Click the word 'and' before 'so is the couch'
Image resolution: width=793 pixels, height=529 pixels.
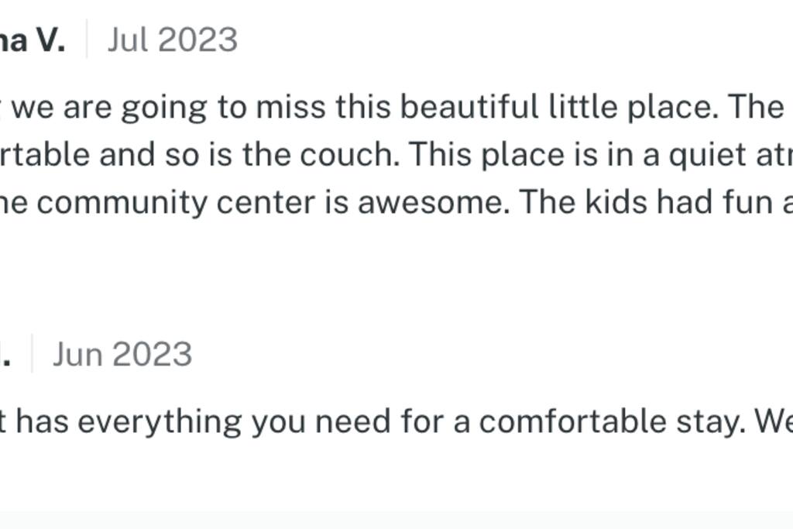point(127,155)
